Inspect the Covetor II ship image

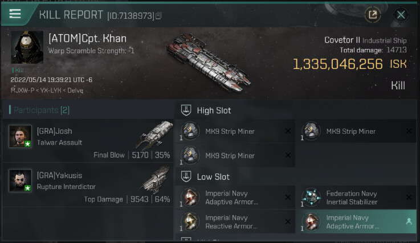[x=208, y=61]
